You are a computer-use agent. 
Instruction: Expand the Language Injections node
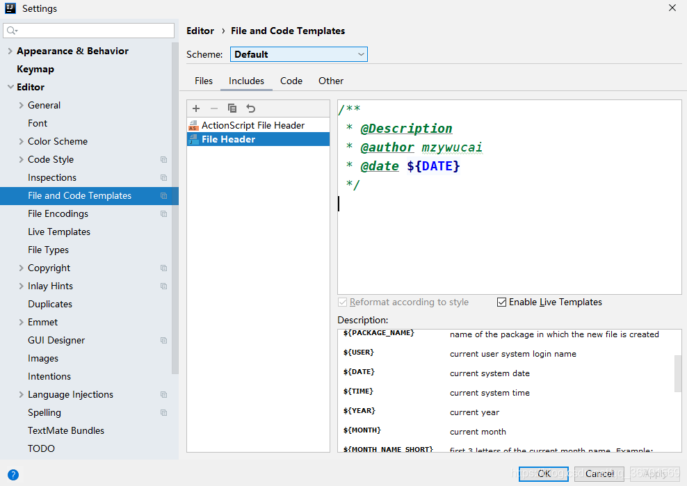21,394
